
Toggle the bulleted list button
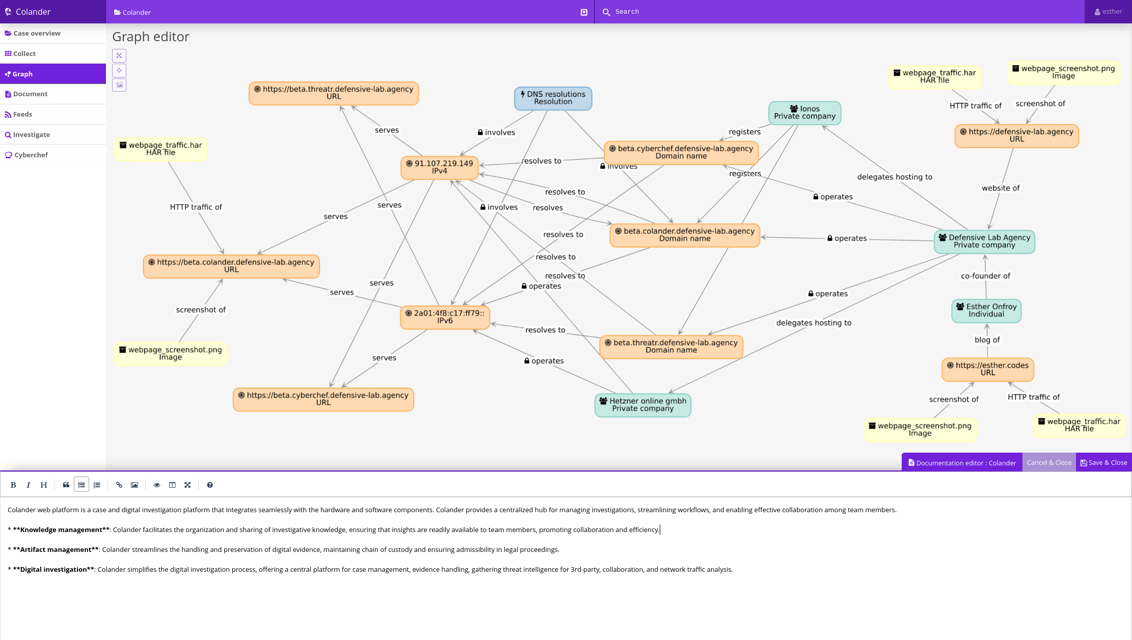click(82, 485)
